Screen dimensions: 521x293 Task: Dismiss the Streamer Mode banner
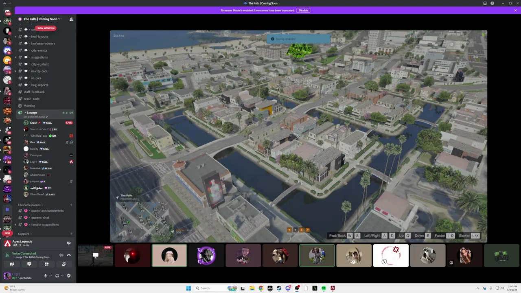[515, 10]
